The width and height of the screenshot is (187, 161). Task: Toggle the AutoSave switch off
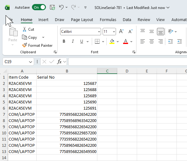click(x=39, y=7)
